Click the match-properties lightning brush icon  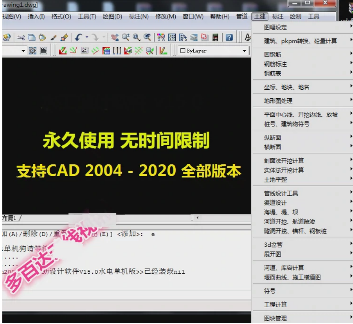pyautogui.click(x=64, y=37)
